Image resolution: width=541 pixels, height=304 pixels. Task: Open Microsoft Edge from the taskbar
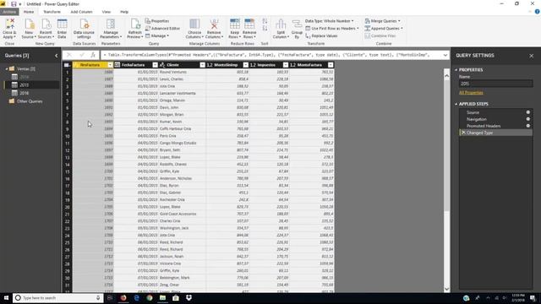[x=137, y=298]
